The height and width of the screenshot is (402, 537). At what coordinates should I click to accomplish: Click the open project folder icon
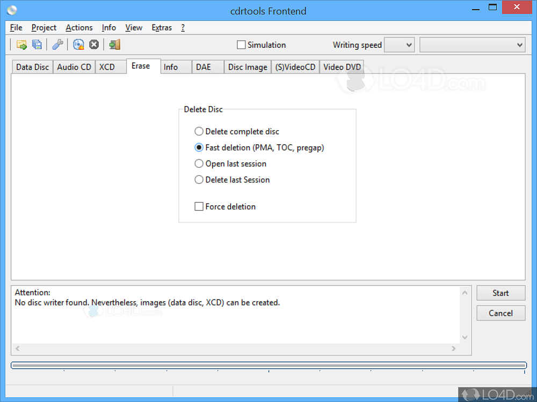pos(21,45)
